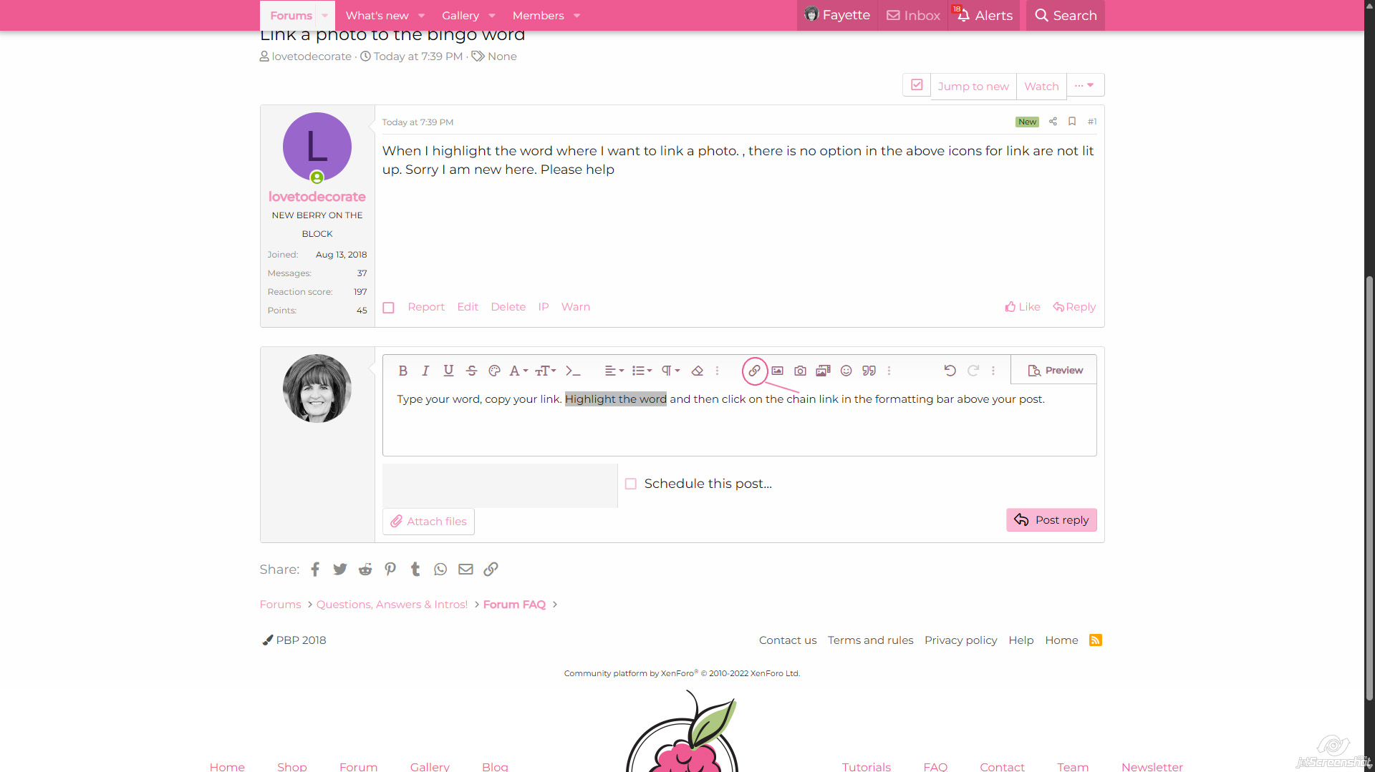The width and height of the screenshot is (1375, 772).
Task: Toggle underline formatting in editor
Action: (x=448, y=371)
